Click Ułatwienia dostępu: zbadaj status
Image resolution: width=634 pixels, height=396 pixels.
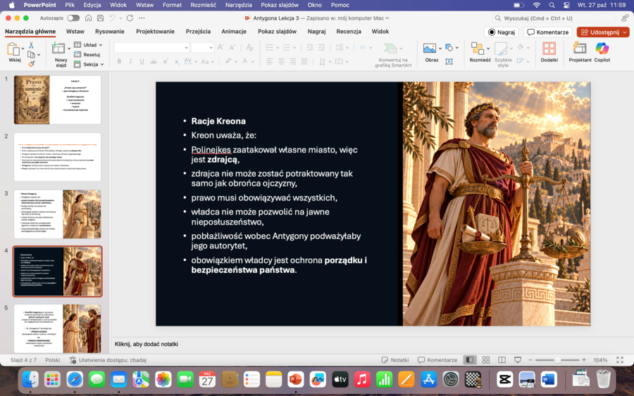pyautogui.click(x=108, y=359)
